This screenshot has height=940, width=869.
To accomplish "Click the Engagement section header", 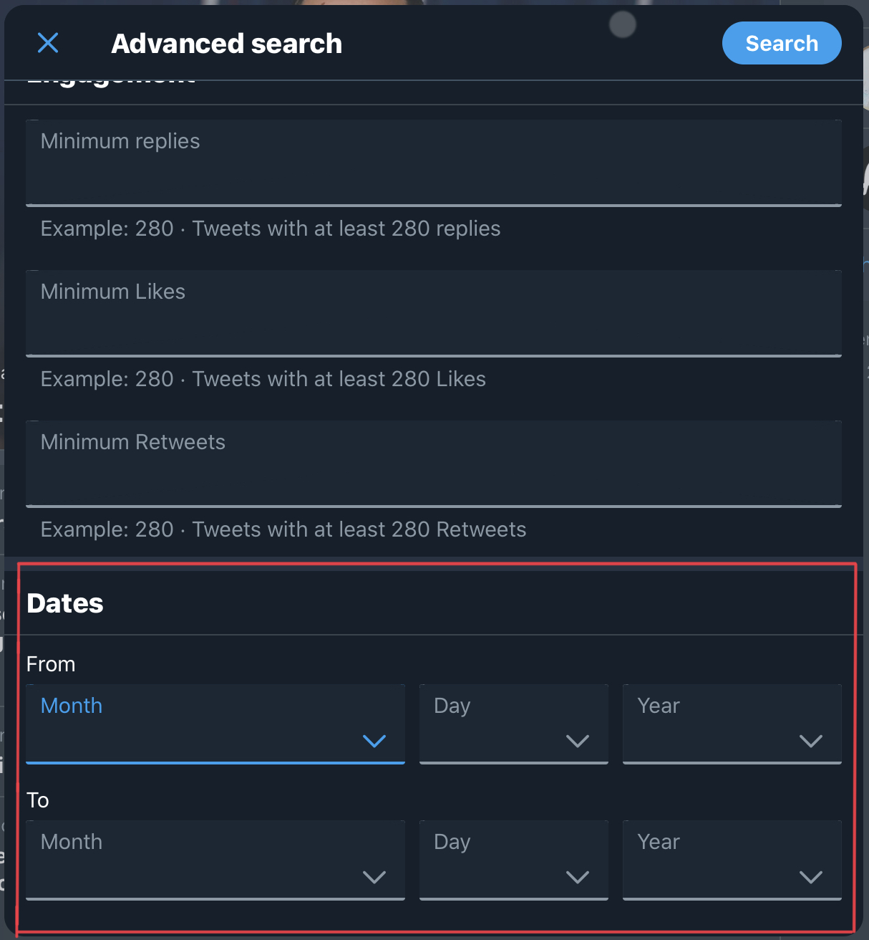I will point(111,77).
